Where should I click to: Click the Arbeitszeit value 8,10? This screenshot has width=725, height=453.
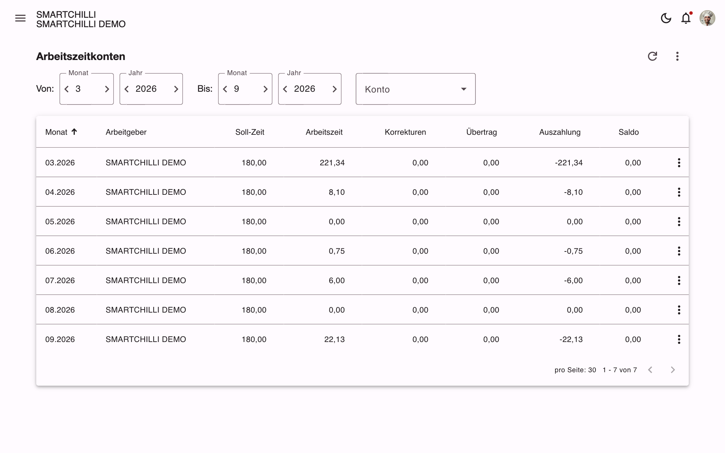[337, 192]
